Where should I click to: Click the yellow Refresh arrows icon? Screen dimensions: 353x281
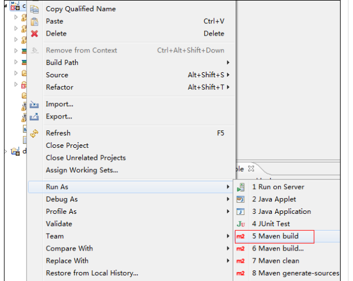coord(34,133)
